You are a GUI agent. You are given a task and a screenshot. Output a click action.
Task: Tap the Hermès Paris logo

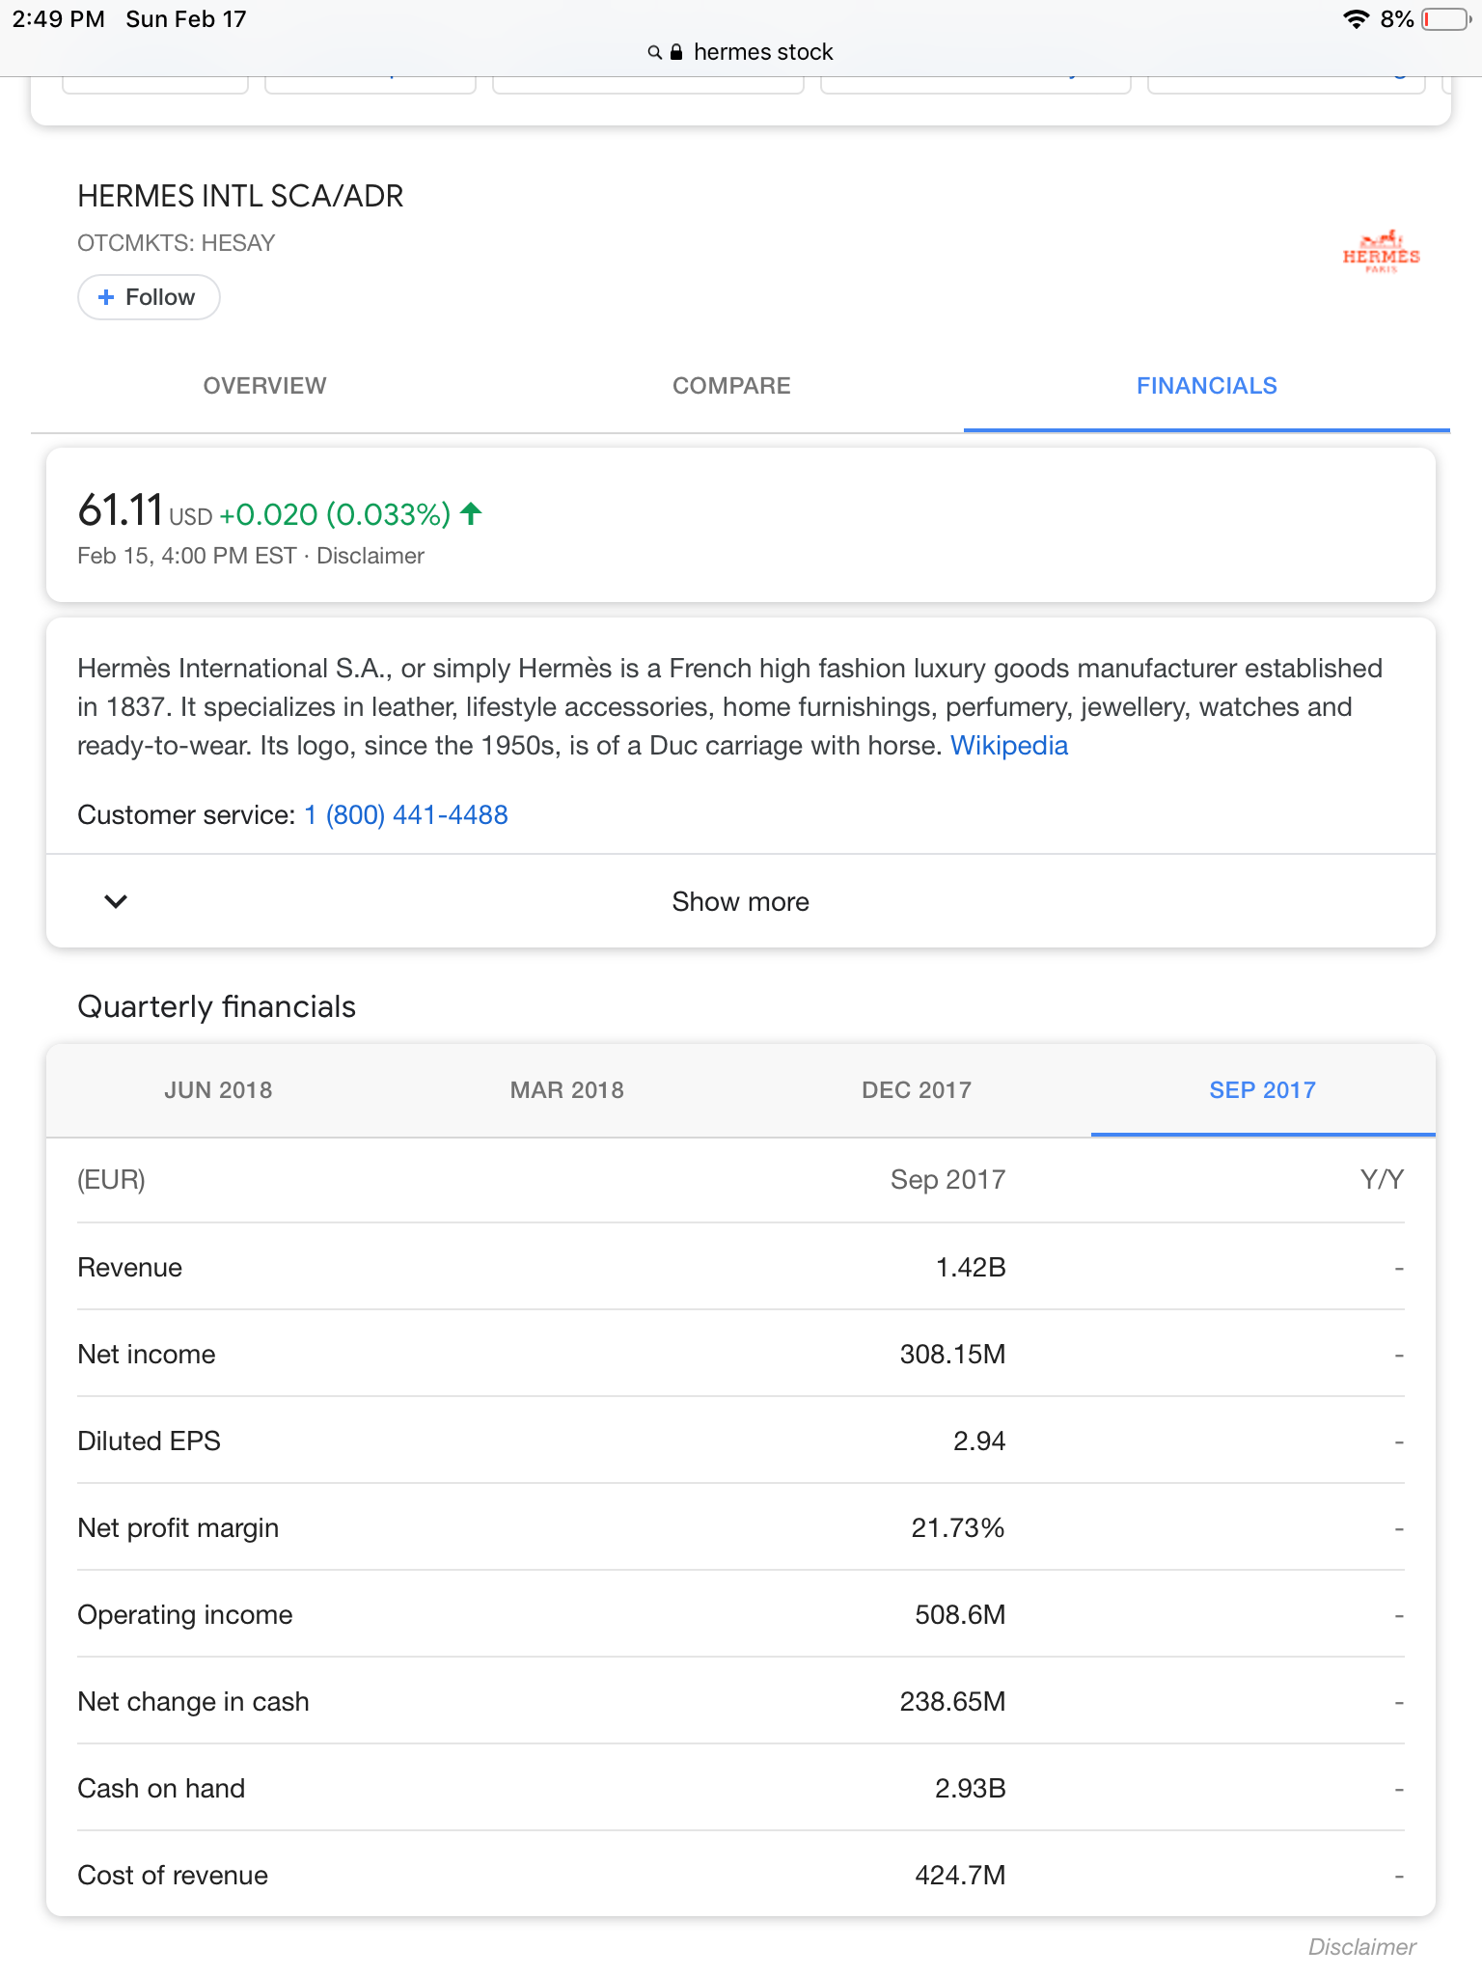1381,253
